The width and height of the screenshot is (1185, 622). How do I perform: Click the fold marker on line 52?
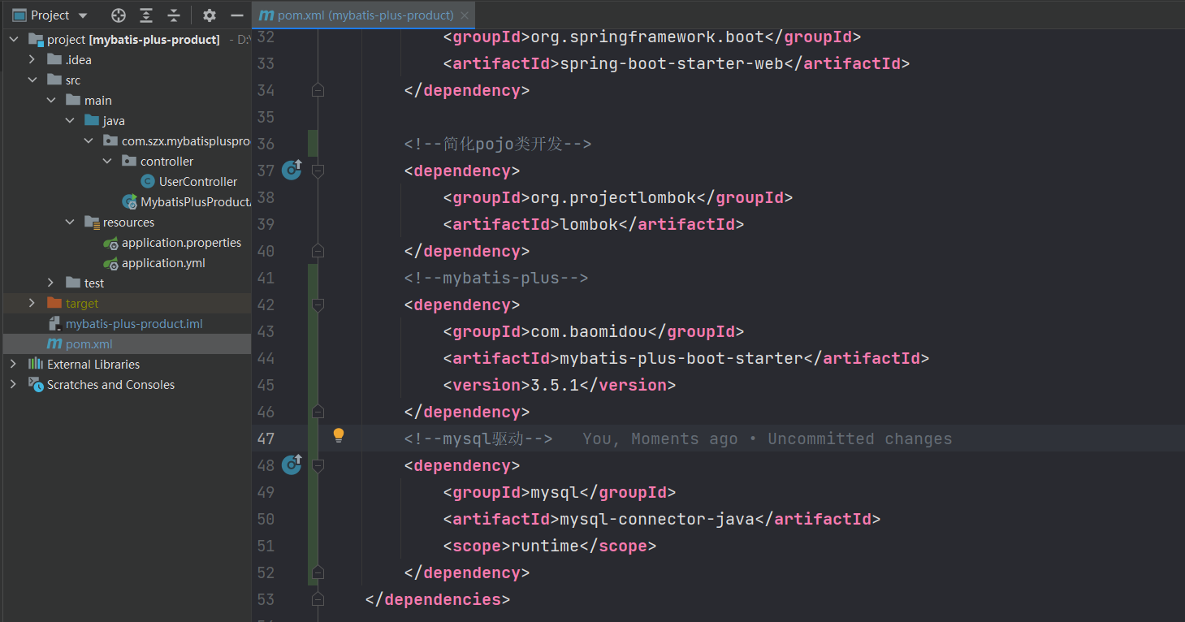click(x=318, y=572)
